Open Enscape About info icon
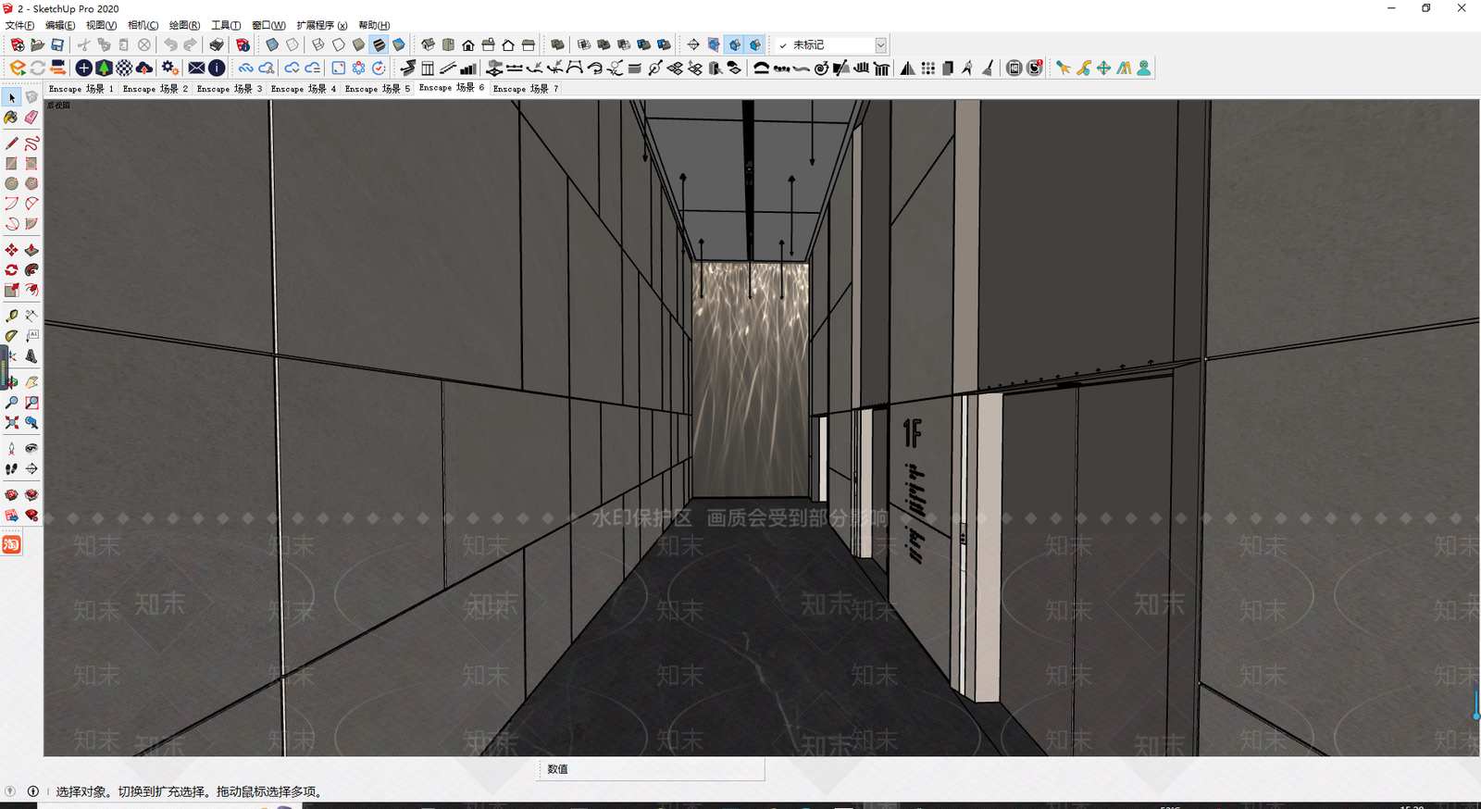The image size is (1481, 809). pos(217,68)
